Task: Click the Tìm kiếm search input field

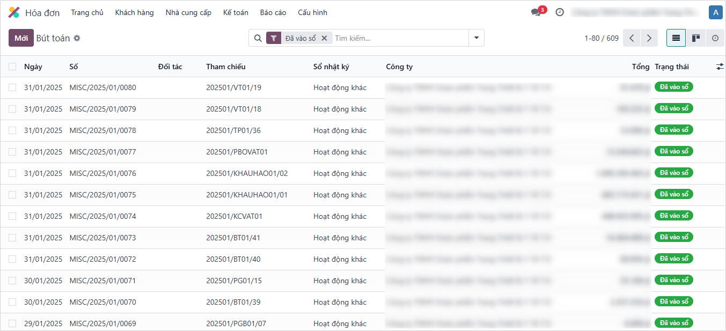Action: pos(400,38)
